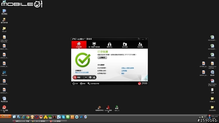Click the gray buy now button under protected status
The height and width of the screenshot is (123, 219).
[102, 58]
